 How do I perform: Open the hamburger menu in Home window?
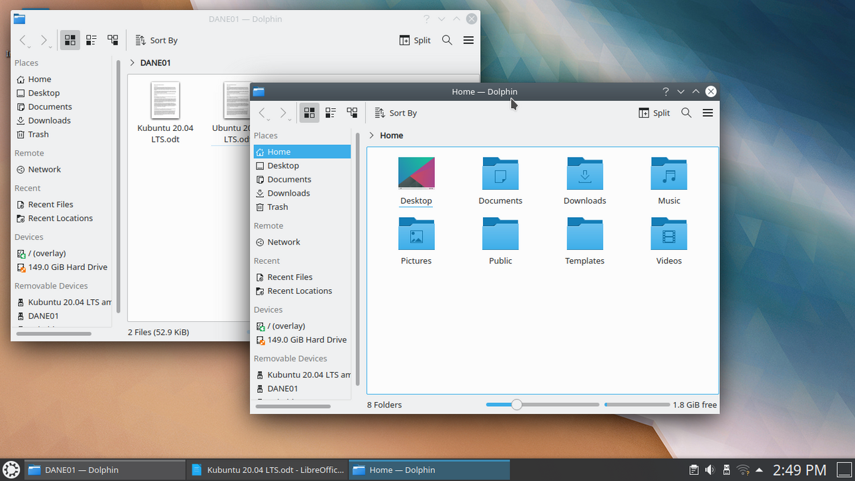pos(708,113)
